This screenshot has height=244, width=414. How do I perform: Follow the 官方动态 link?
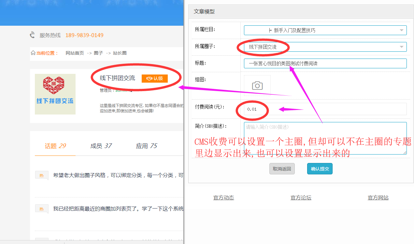(x=223, y=197)
